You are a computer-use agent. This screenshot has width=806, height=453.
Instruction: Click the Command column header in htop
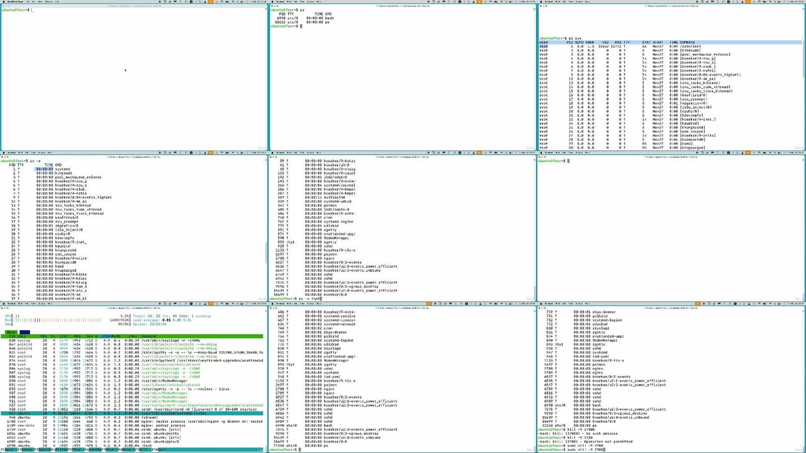149,336
